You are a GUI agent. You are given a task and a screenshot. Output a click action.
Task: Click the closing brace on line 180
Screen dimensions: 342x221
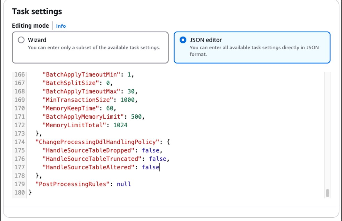pos(30,193)
